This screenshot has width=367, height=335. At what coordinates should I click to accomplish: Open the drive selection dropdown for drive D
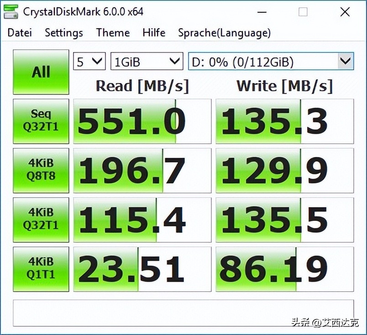click(x=270, y=61)
